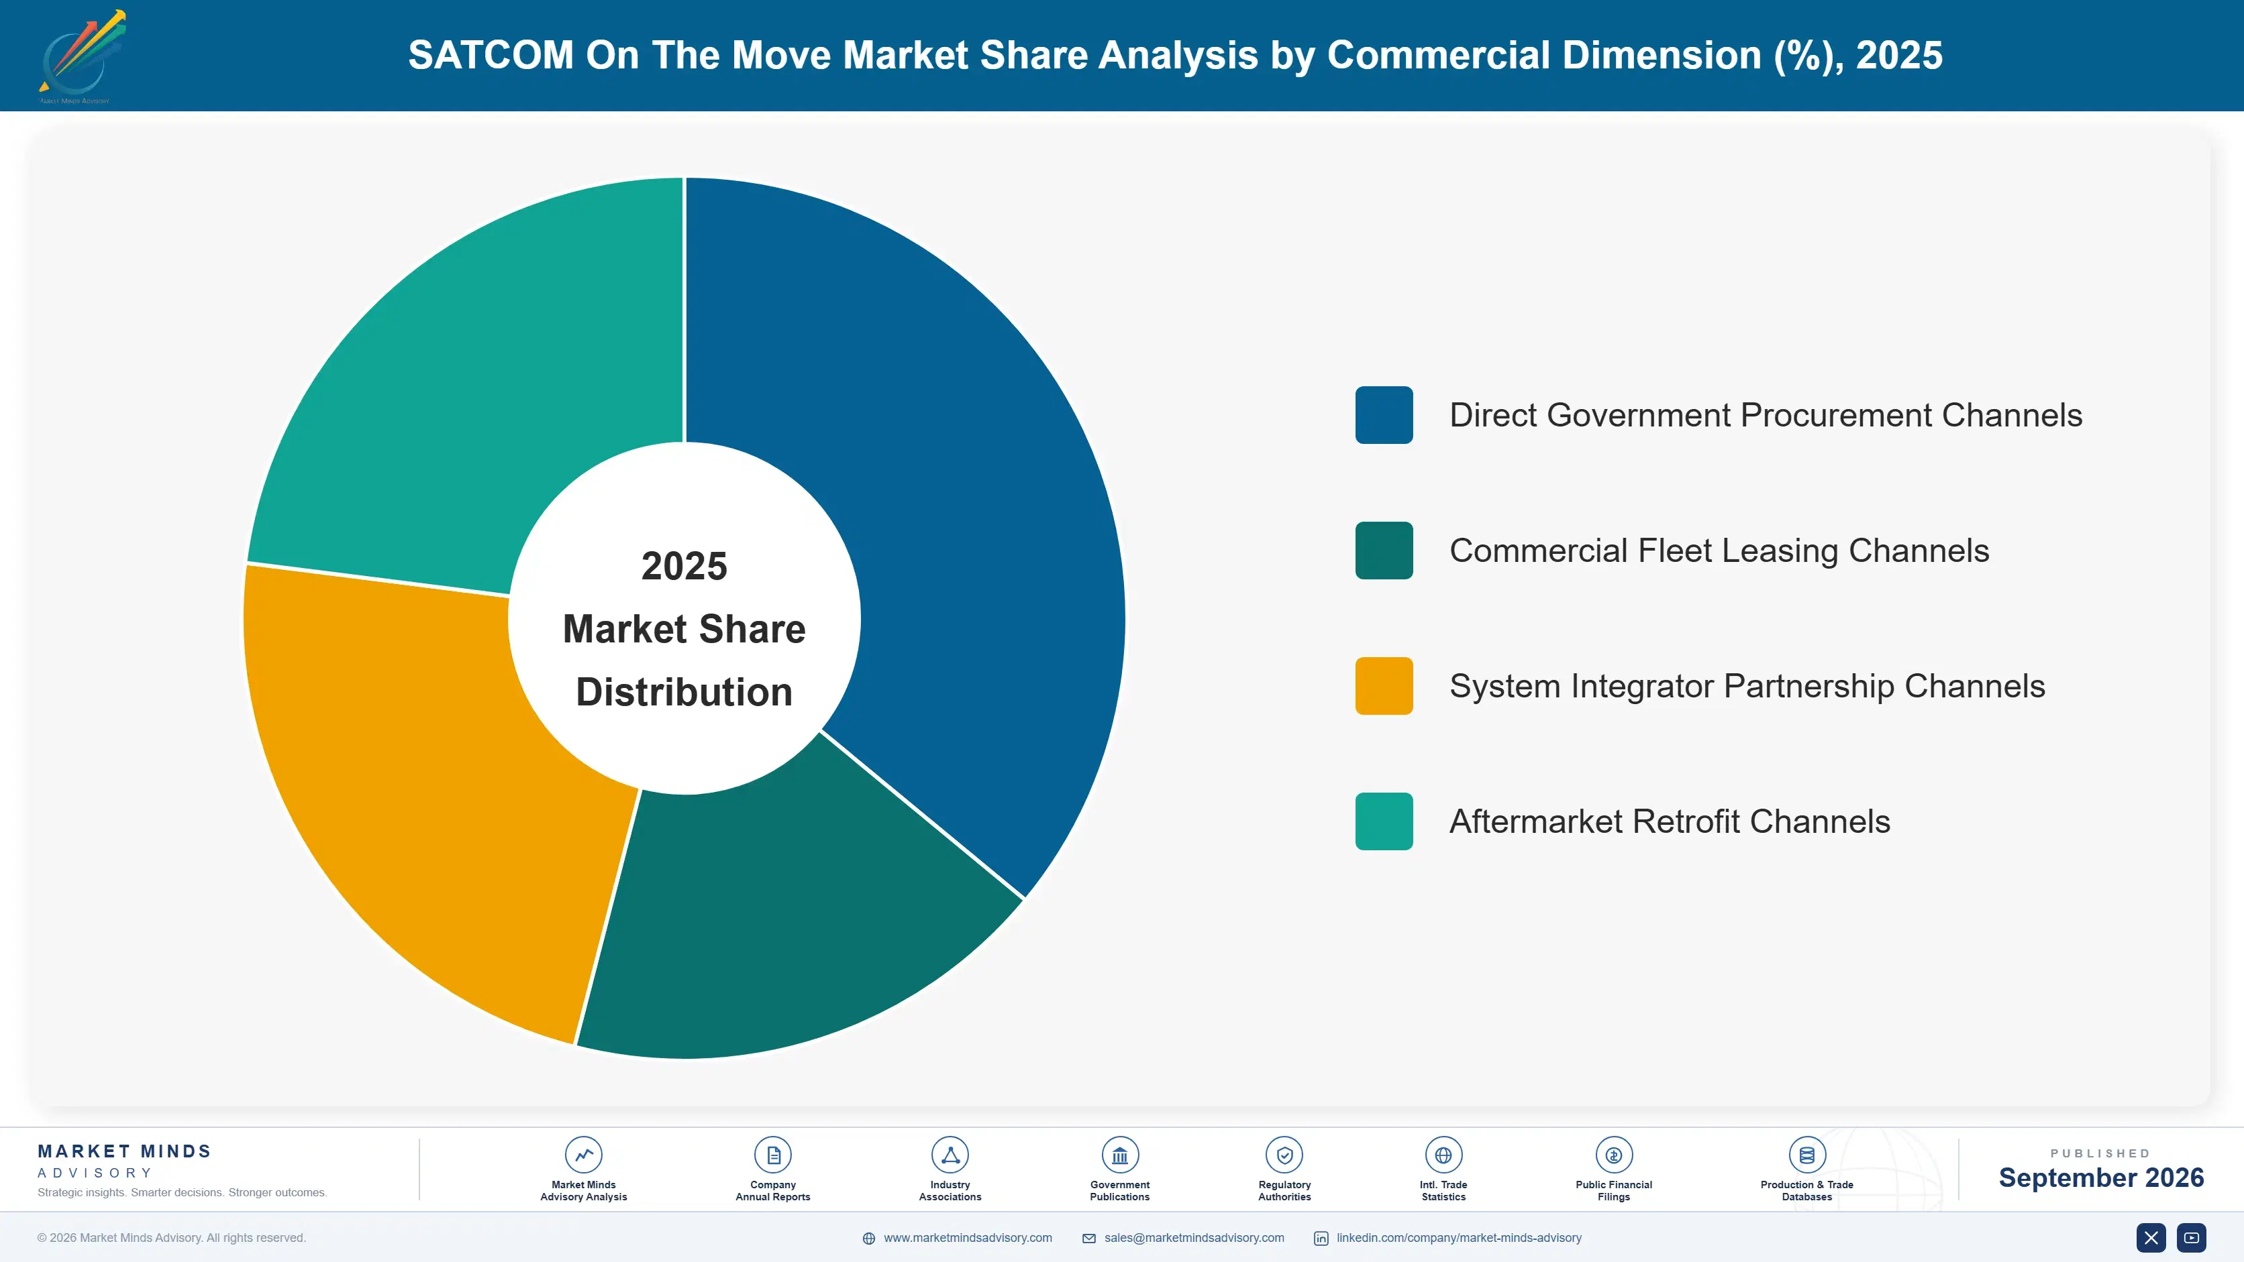Click the blue Direct Government Procurement legend swatch
Viewport: 2244px width, 1262px height.
[x=1383, y=415]
